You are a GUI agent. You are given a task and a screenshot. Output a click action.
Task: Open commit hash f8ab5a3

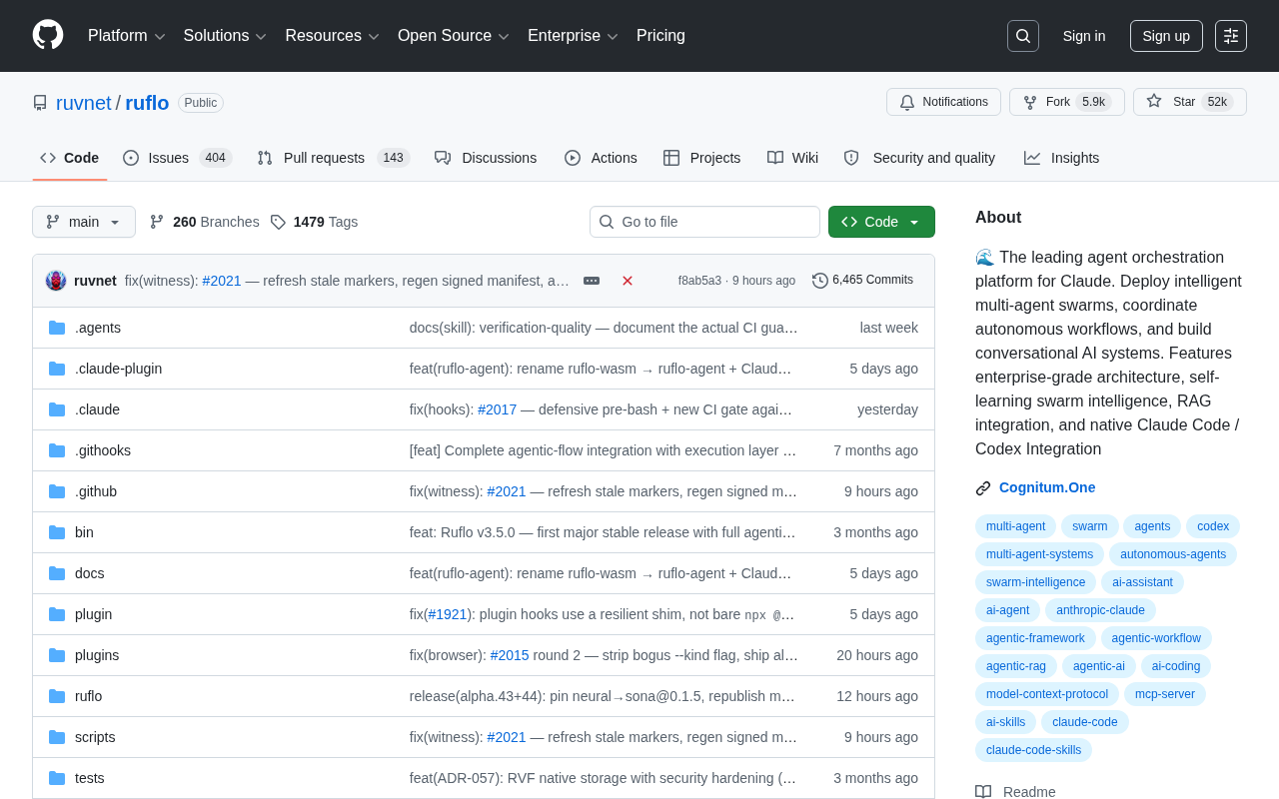tap(699, 281)
